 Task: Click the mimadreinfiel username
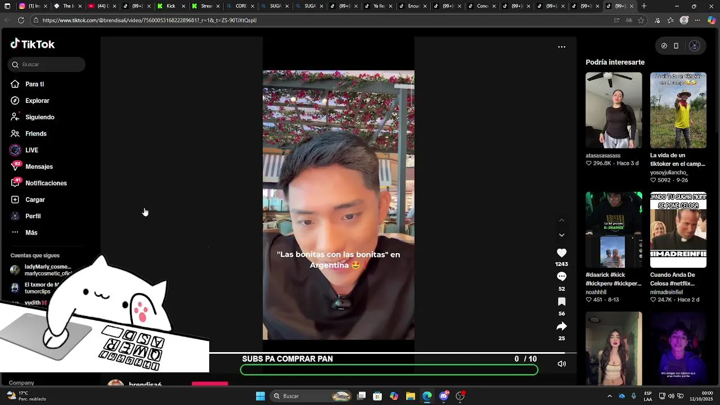pos(666,292)
